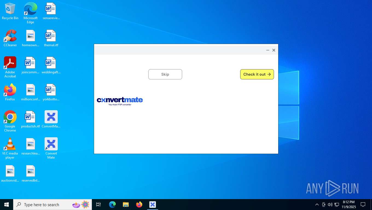The width and height of the screenshot is (372, 210).
Task: Select the auctionvid... image file icon
Action: [x=10, y=174]
